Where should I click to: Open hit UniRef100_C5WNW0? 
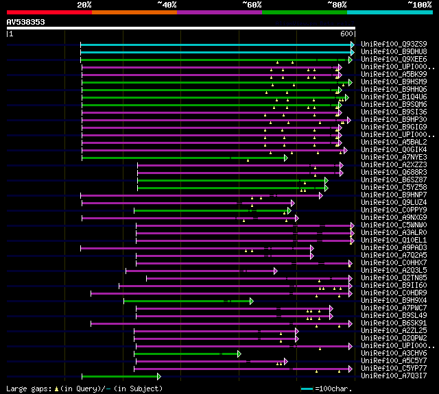(x=394, y=225)
